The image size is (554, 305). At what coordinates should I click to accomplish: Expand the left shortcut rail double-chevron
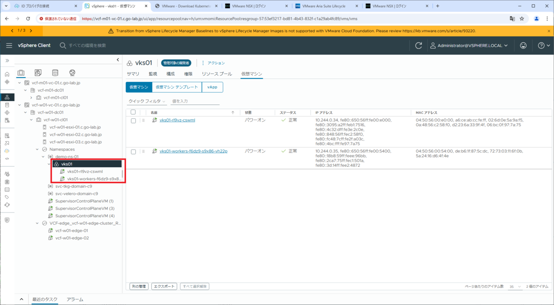[x=7, y=61]
